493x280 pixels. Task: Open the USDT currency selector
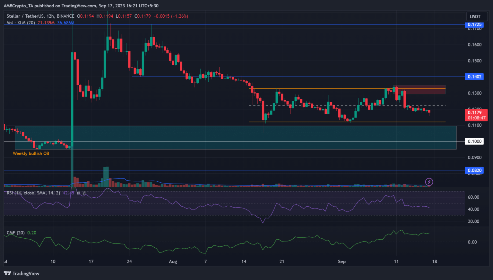click(x=475, y=16)
